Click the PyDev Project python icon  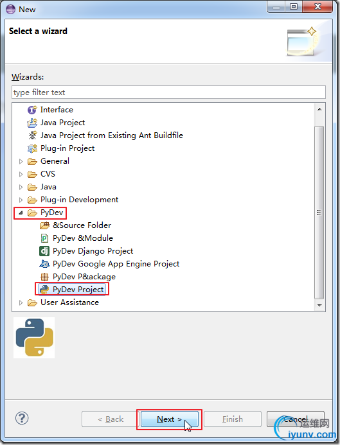44,290
